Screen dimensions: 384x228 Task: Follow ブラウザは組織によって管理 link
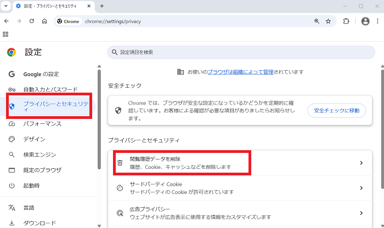coord(240,72)
